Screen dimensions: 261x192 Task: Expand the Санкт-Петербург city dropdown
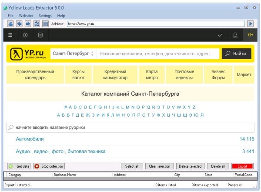point(73,54)
